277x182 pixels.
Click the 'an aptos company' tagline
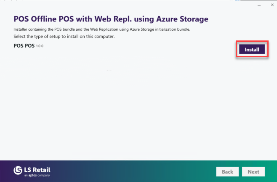click(37, 175)
